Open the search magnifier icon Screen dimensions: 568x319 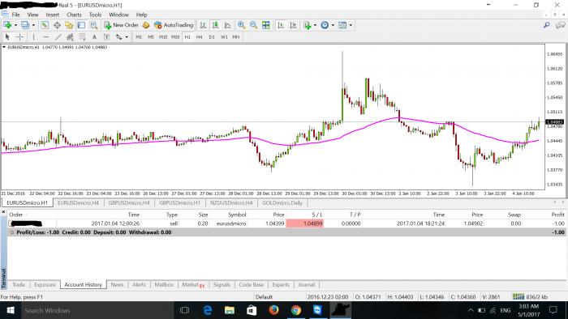point(547,25)
